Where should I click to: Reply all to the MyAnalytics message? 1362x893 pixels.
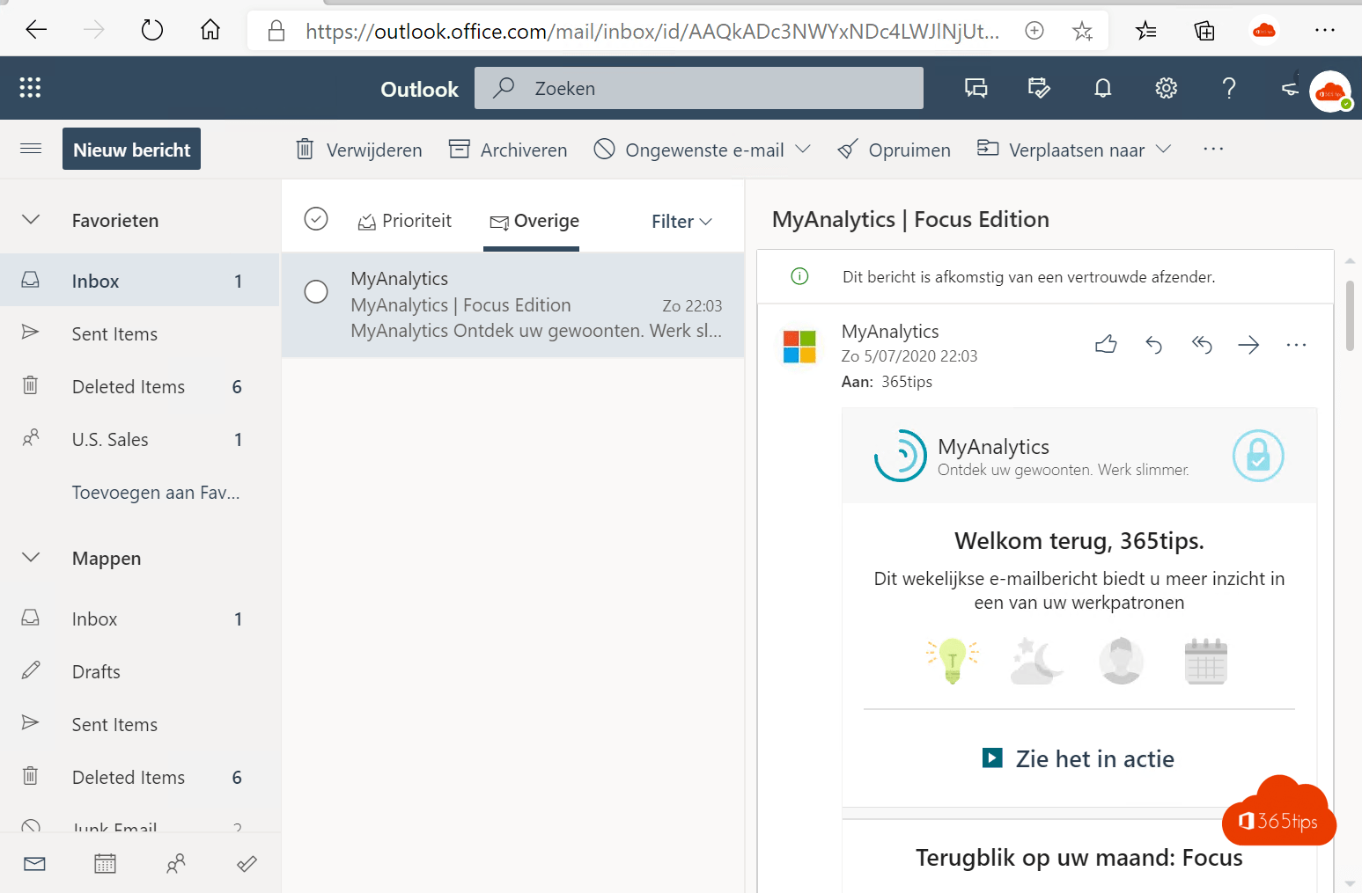(1201, 345)
